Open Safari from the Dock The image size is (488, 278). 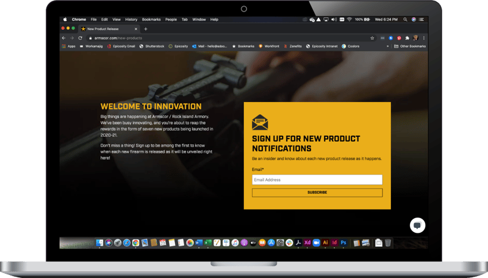coord(127,243)
